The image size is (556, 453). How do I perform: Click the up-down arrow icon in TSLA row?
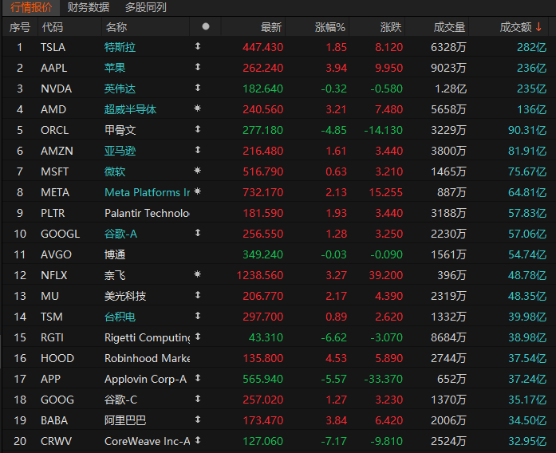[198, 46]
